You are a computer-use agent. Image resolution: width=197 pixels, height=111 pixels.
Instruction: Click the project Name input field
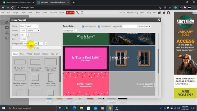coord(29,26)
